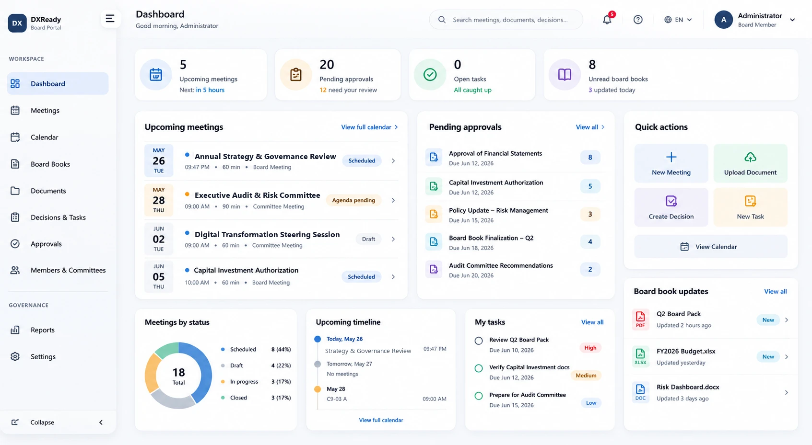Tick the Prepare for Audit Committee task
Image resolution: width=812 pixels, height=445 pixels.
point(479,396)
